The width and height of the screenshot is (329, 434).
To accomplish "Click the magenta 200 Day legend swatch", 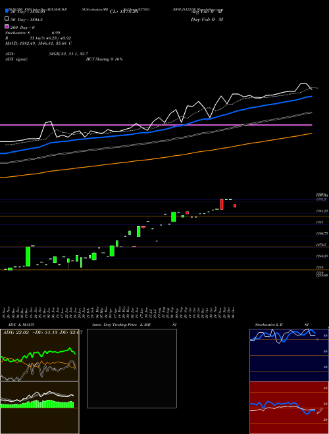I will tap(7, 27).
